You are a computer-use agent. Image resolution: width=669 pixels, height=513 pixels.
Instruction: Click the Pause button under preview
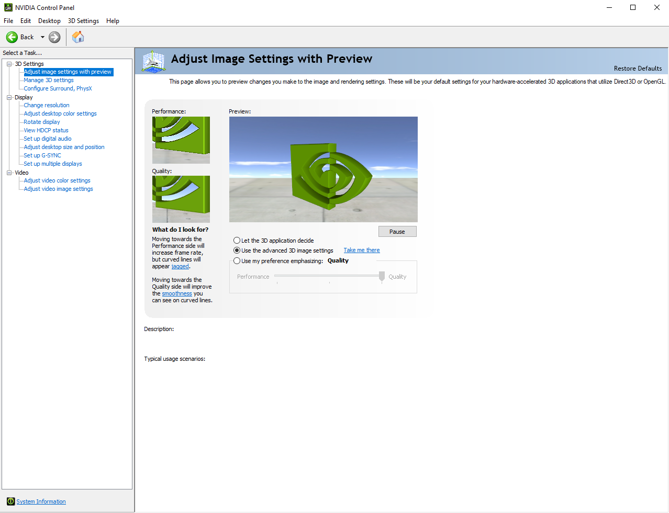click(397, 232)
